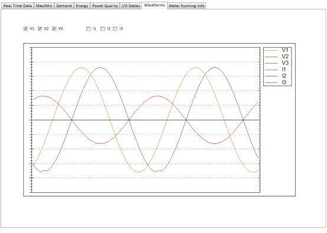Click the V1 yellow legend line
The image size is (327, 233).
tap(272, 50)
